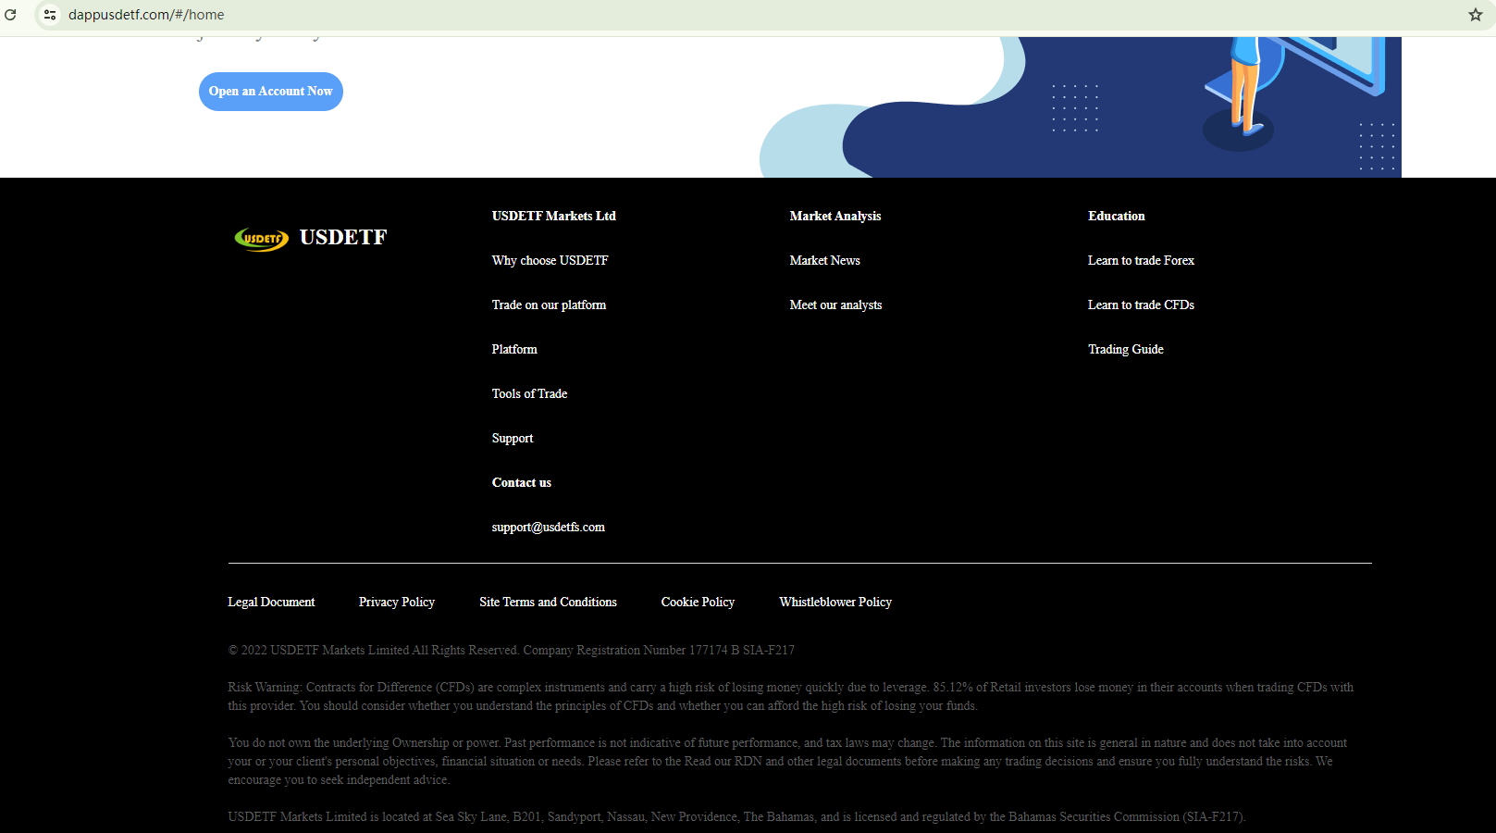Click the Education column heading
This screenshot has height=833, width=1496.
(x=1117, y=217)
